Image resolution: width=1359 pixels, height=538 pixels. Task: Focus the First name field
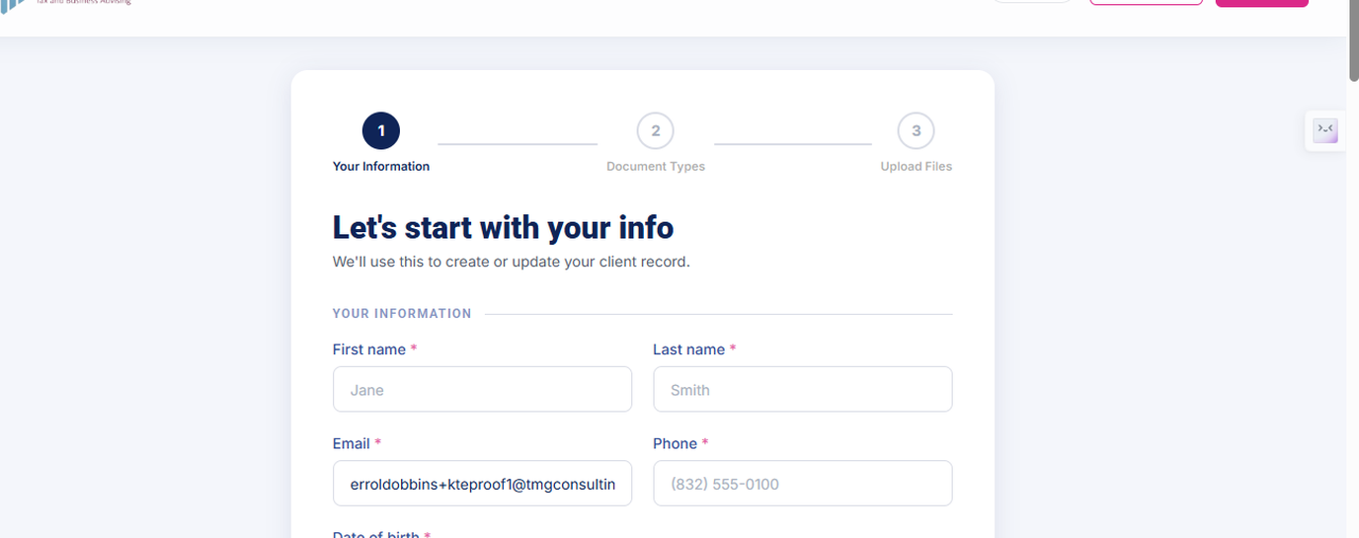point(482,389)
